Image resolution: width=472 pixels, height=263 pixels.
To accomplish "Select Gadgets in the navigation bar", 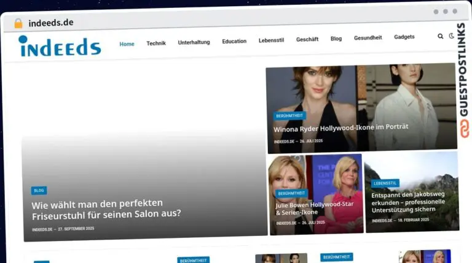I will click(x=404, y=37).
